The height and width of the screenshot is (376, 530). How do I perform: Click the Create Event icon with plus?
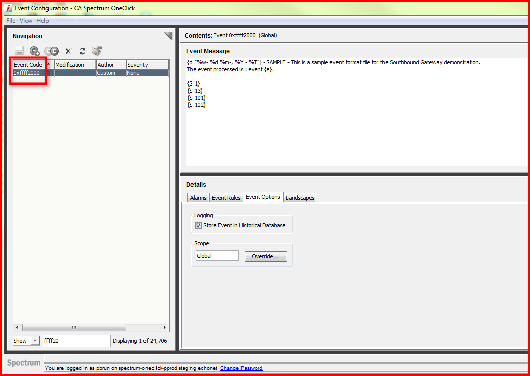[x=34, y=51]
